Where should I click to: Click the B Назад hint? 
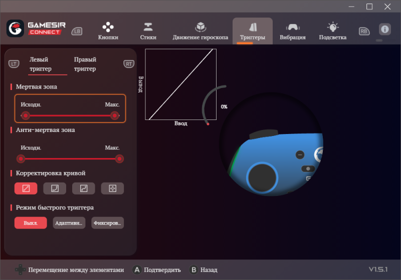(x=204, y=270)
